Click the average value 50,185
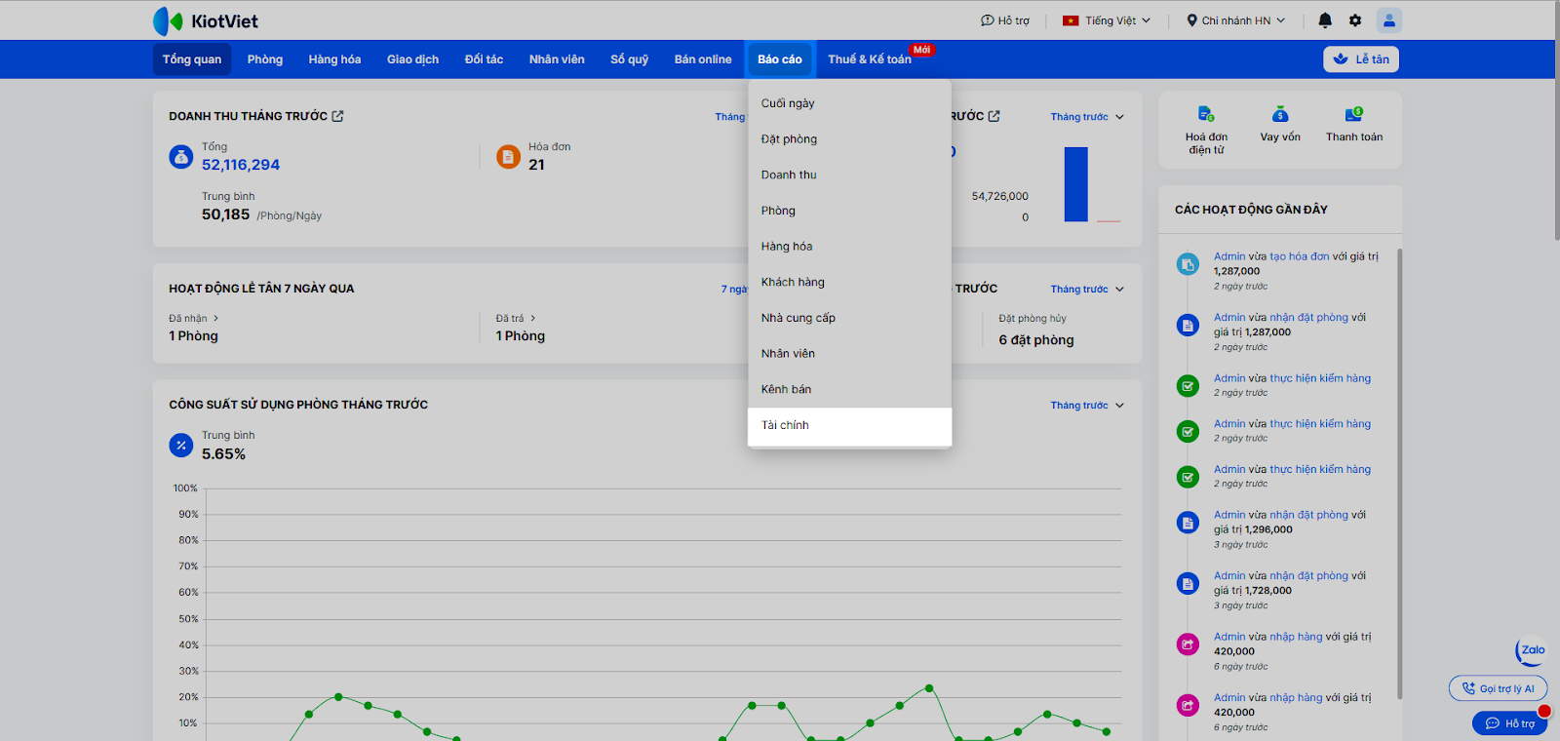Image resolution: width=1560 pixels, height=741 pixels. [225, 214]
